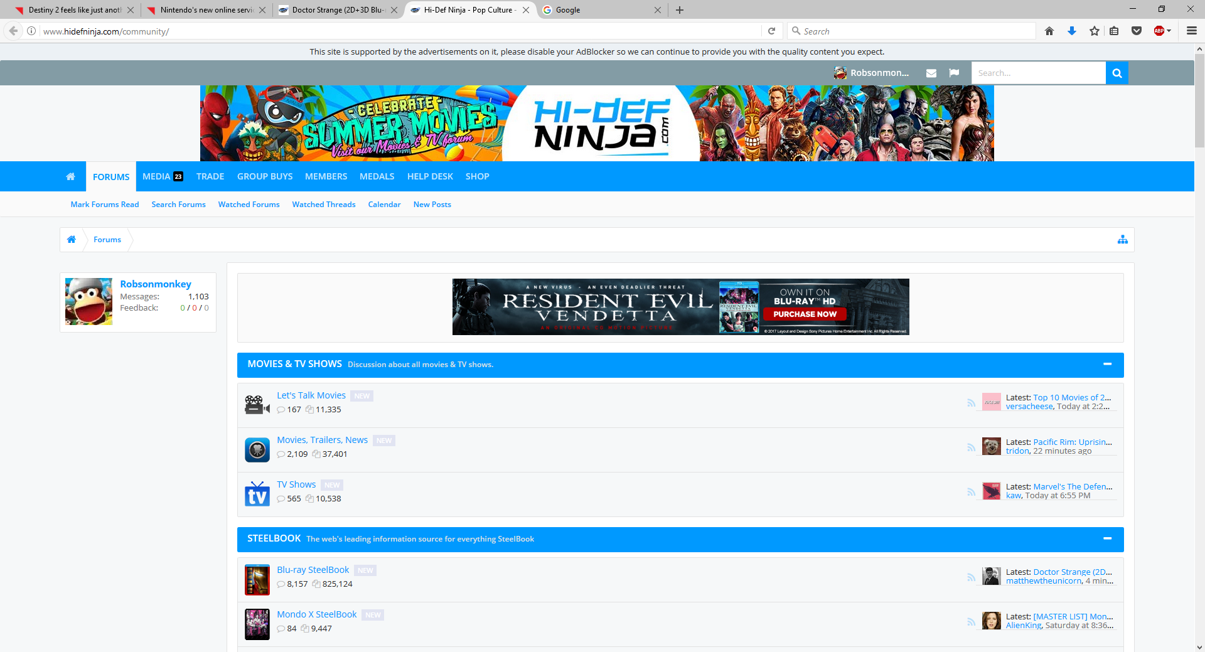The image size is (1205, 652).
Task: Collapse the SteelBook category
Action: 1107,538
